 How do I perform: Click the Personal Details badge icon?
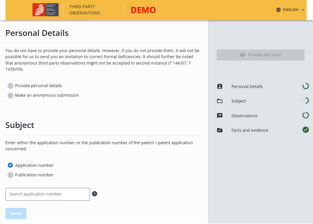click(x=220, y=86)
